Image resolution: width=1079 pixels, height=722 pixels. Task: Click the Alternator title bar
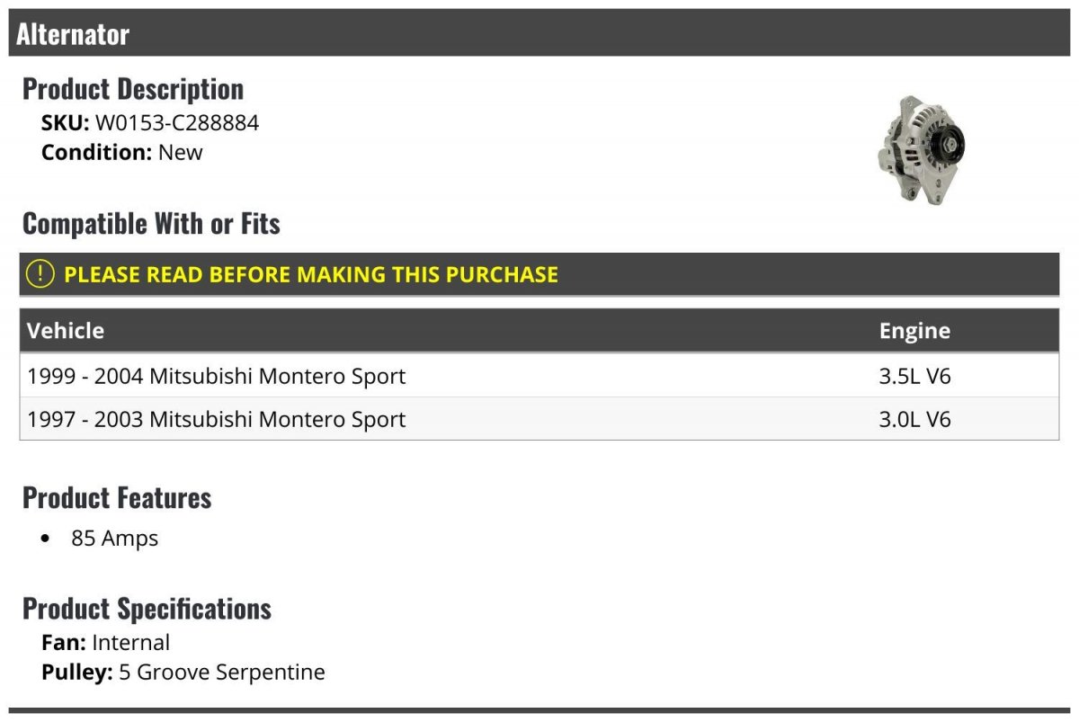(73, 34)
